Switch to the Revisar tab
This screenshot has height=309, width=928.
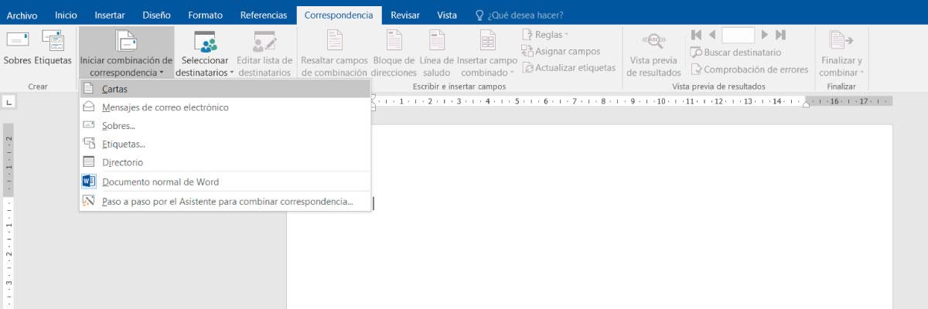click(x=405, y=15)
